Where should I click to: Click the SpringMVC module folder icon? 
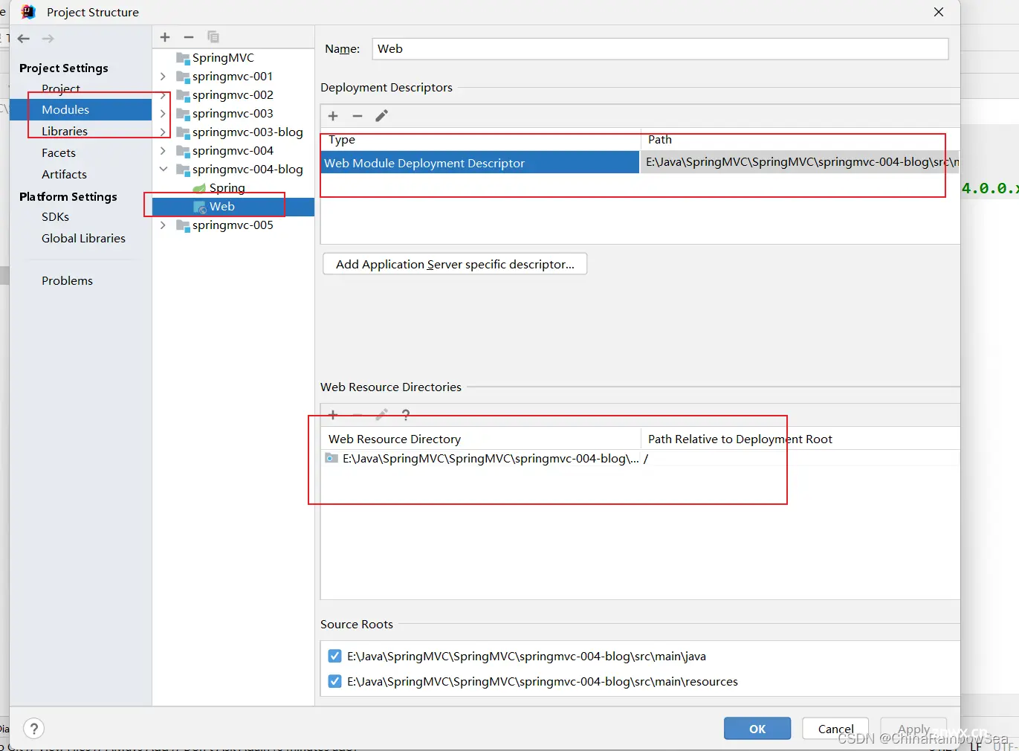183,58
